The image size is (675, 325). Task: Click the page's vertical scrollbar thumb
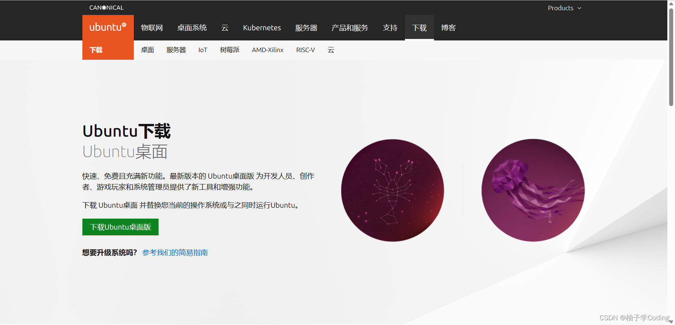(671, 57)
